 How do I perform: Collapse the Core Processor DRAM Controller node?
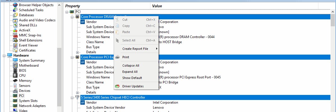click(72, 17)
